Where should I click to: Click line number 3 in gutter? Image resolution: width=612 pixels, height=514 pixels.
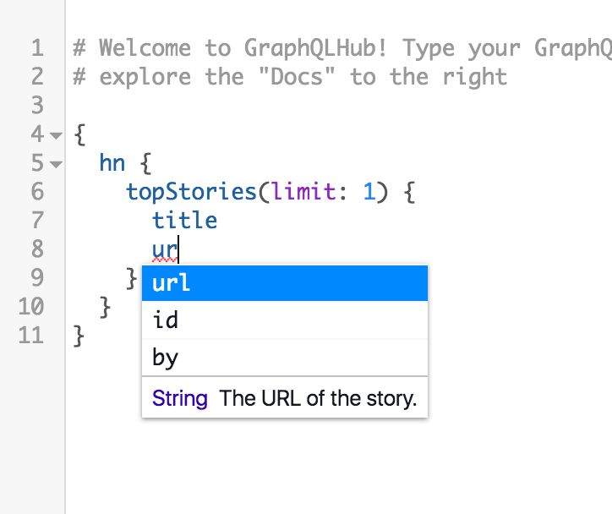click(37, 106)
